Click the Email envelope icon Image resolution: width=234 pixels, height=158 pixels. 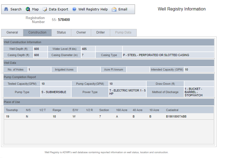(x=114, y=9)
